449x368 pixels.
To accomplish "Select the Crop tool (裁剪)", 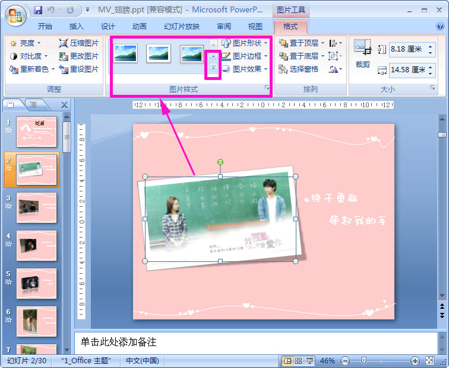I will 363,54.
